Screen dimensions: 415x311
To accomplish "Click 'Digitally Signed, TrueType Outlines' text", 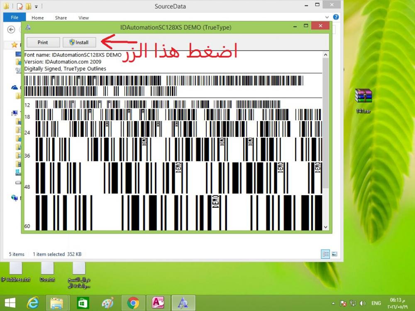I will [65, 69].
